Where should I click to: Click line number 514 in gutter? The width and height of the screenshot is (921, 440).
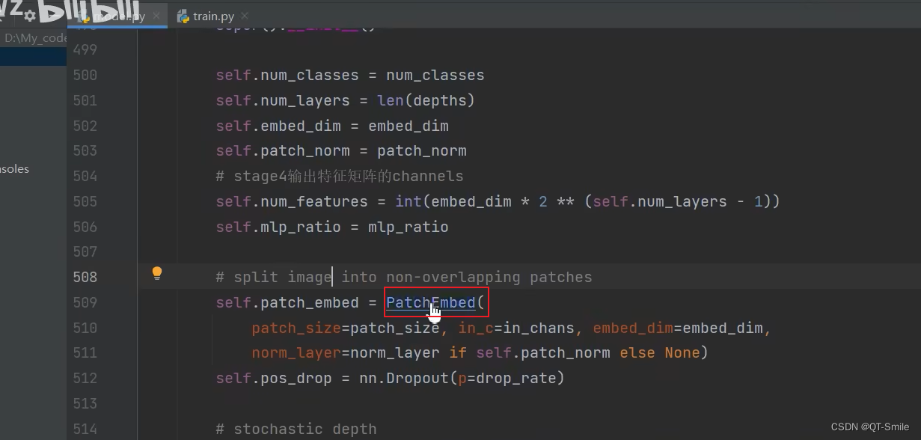85,429
